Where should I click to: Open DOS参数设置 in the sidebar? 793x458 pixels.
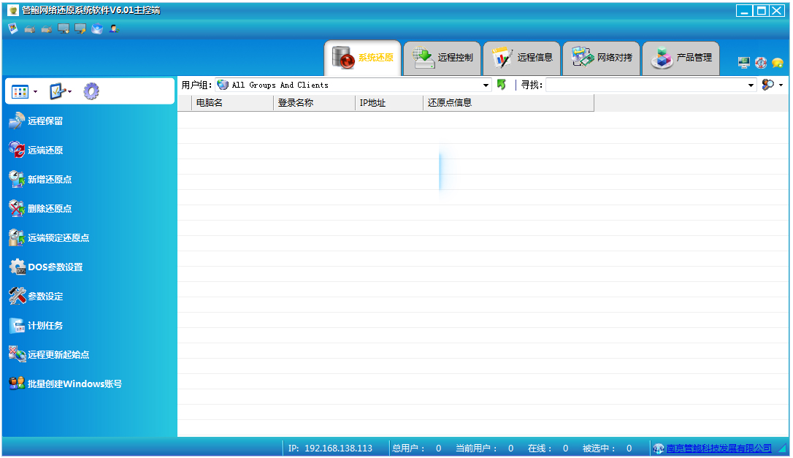(x=55, y=267)
